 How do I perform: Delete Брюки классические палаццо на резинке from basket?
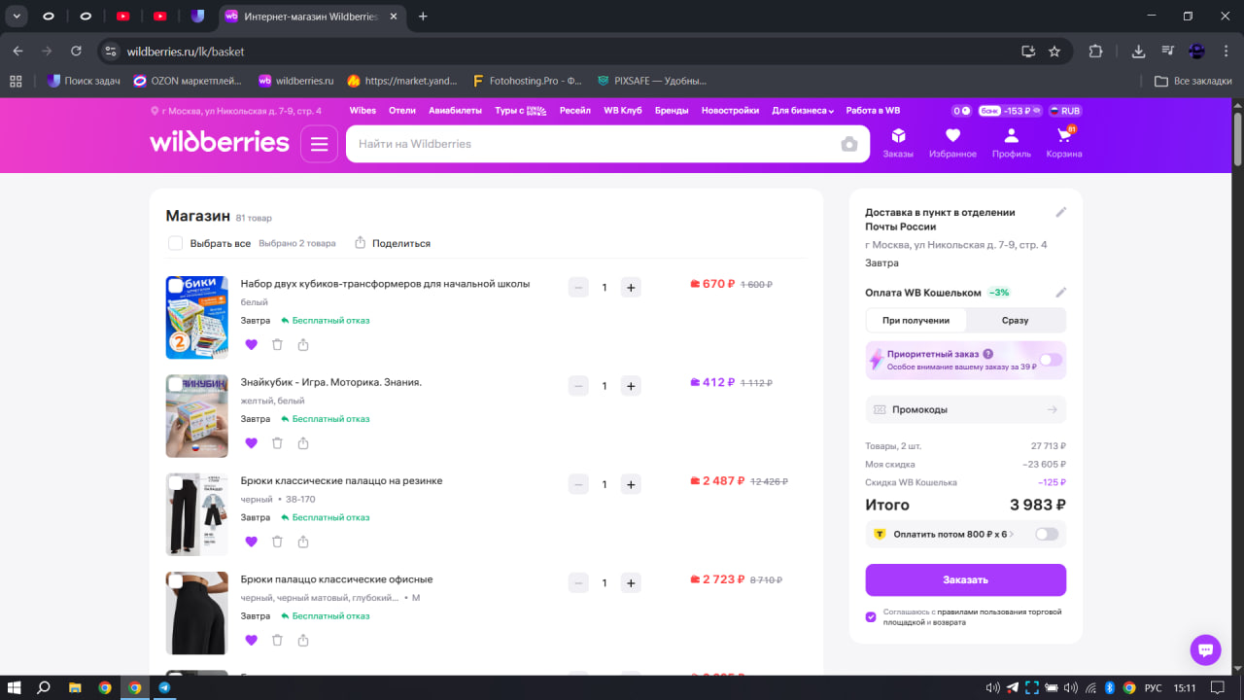pos(277,542)
